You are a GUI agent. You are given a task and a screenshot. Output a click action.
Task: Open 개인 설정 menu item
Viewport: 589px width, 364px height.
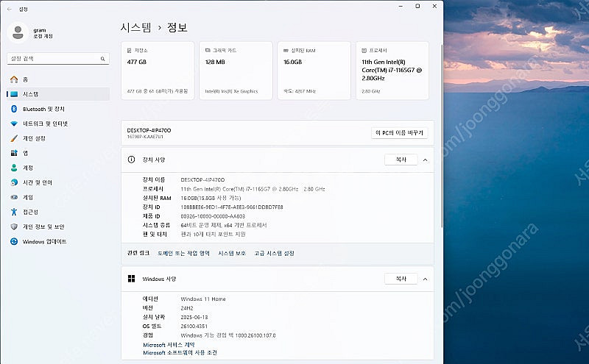tap(58, 138)
